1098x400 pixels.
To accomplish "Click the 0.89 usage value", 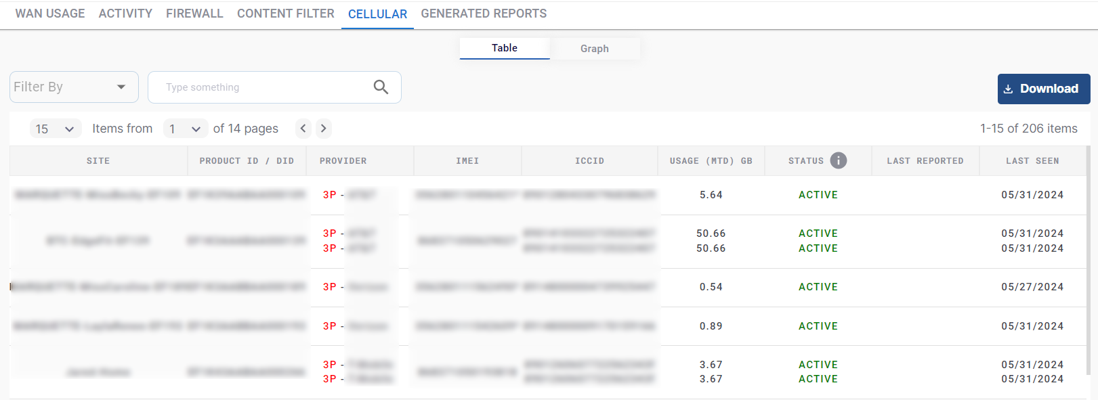I will tap(711, 326).
